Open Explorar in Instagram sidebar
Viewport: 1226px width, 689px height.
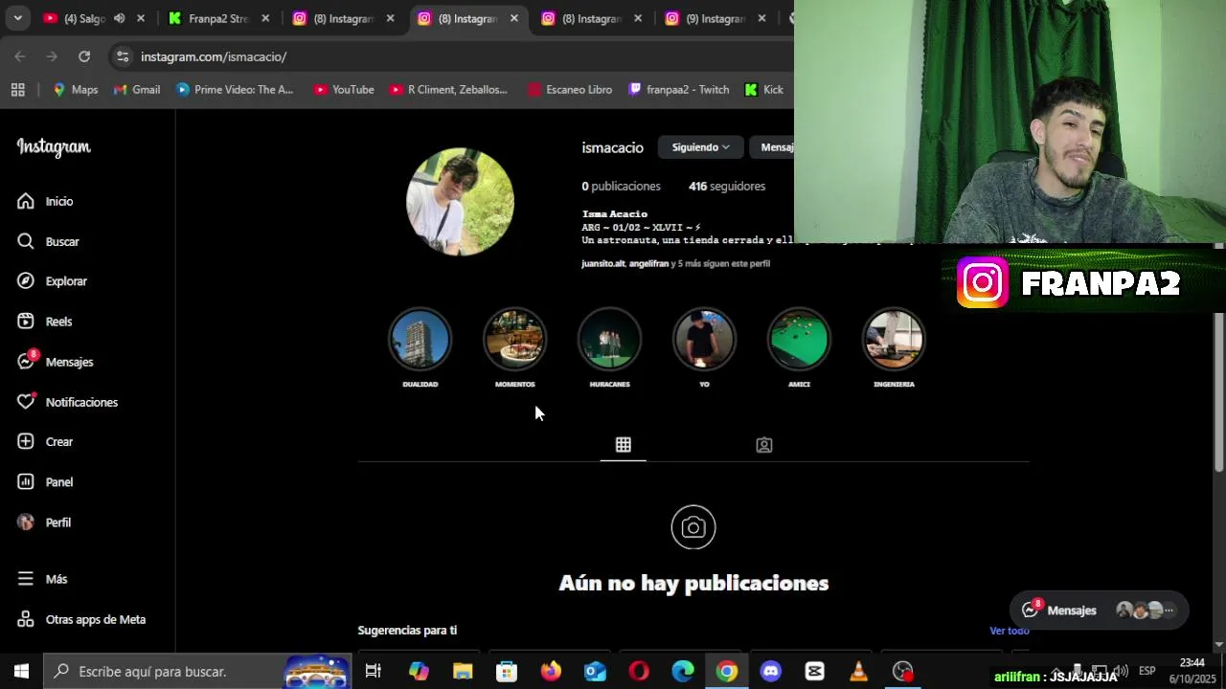pos(52,281)
